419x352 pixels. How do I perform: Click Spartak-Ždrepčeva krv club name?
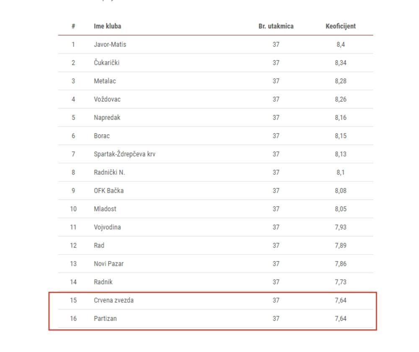[124, 154]
